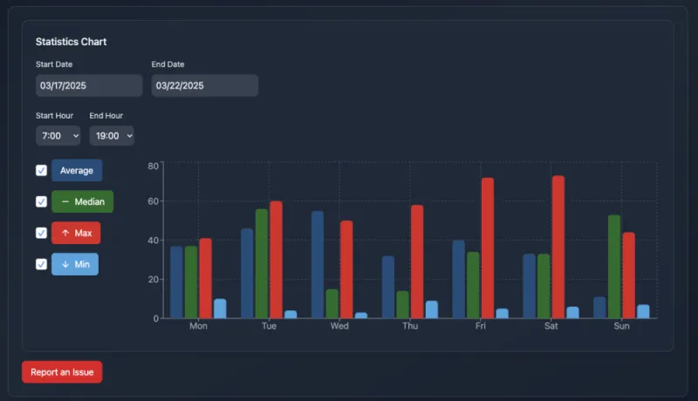
Task: Select the light blue Min bar for Monday
Action: pyautogui.click(x=220, y=309)
